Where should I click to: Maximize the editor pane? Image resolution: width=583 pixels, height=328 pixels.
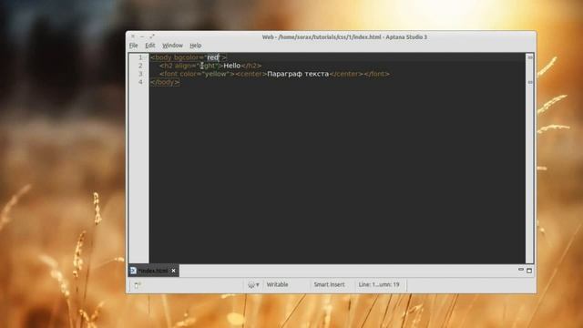(x=529, y=271)
